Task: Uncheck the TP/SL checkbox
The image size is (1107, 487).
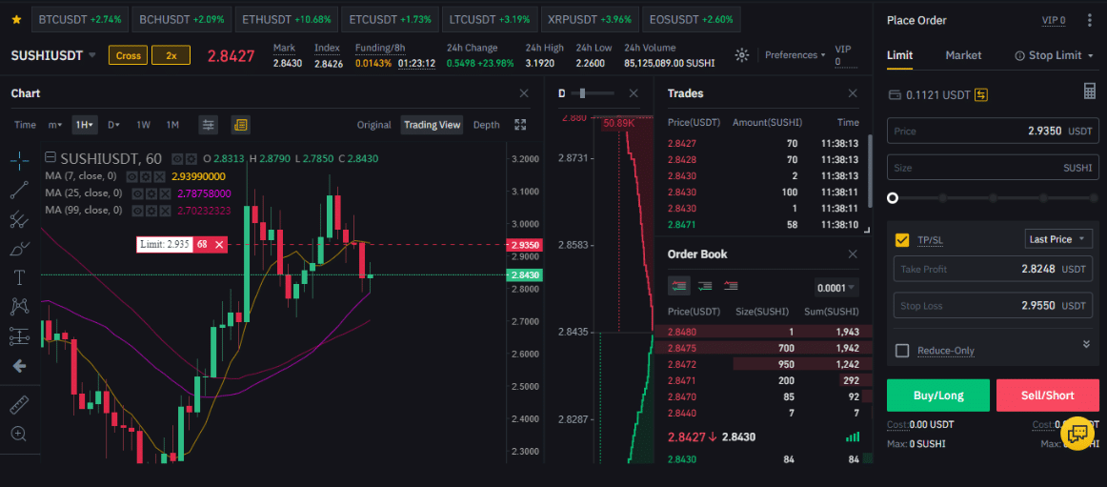Action: (901, 240)
